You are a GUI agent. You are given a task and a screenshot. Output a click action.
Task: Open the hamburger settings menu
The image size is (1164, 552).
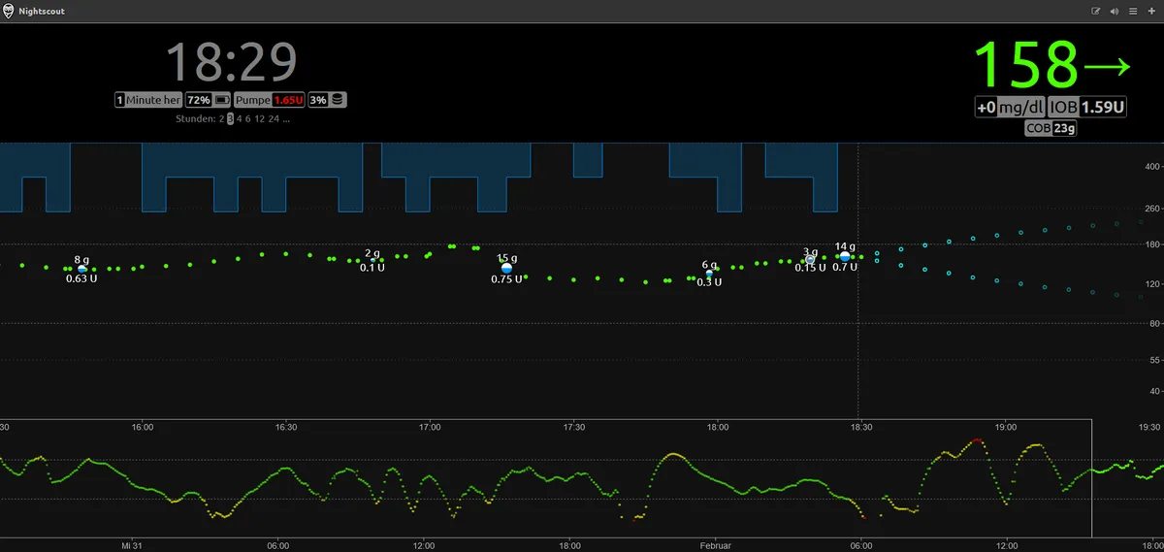[x=1132, y=11]
